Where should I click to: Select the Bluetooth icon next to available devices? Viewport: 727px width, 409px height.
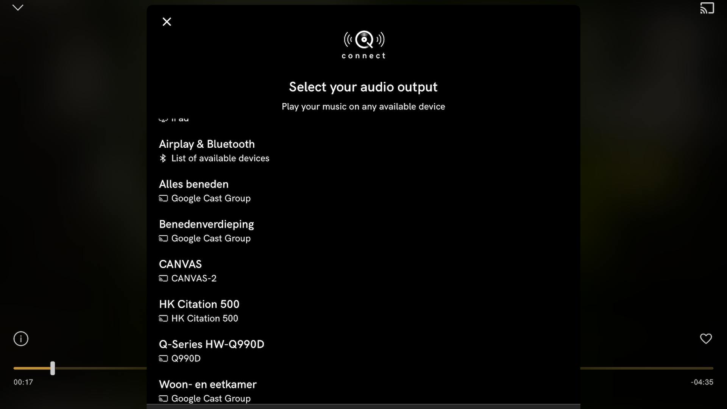(163, 158)
